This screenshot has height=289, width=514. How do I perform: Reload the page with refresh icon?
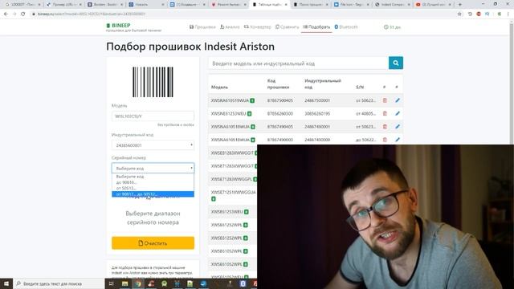[x=23, y=14]
